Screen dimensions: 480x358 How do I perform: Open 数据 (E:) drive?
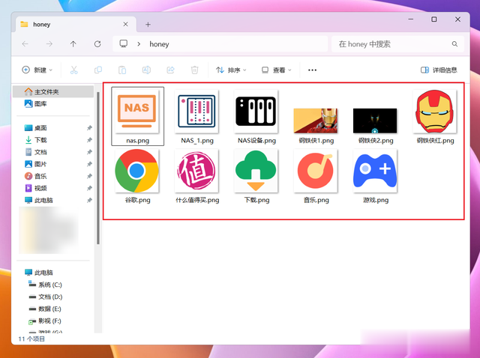53,309
